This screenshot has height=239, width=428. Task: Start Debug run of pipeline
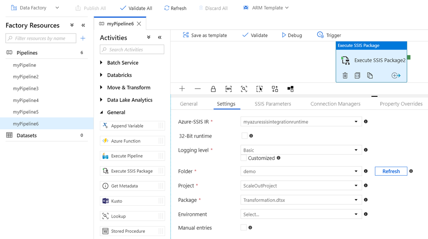tap(292, 35)
